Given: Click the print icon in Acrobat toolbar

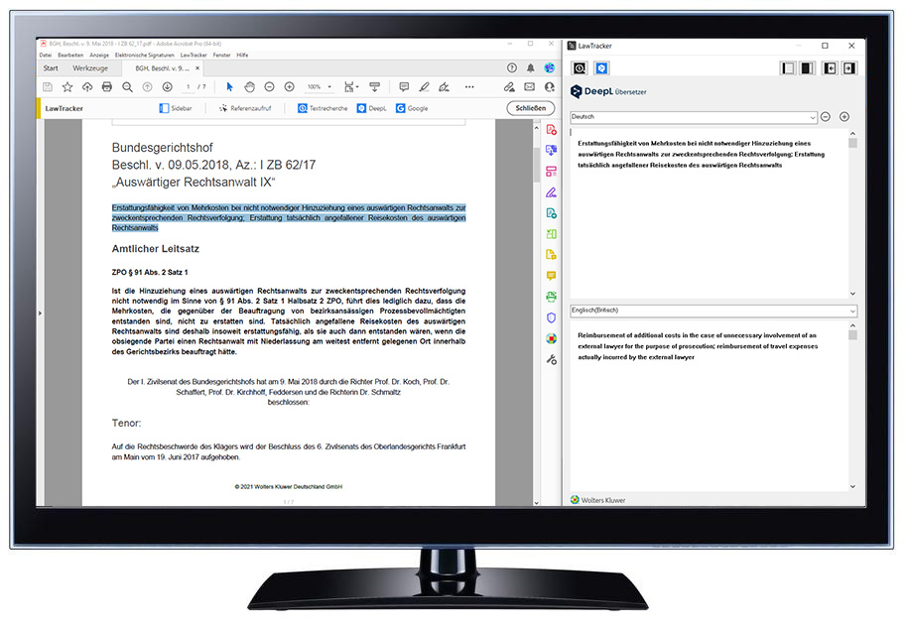Looking at the screenshot, I should pyautogui.click(x=106, y=87).
